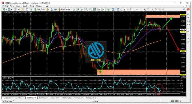Toggle Chart Shift icon
192x104 pixels.
[x=103, y=10]
